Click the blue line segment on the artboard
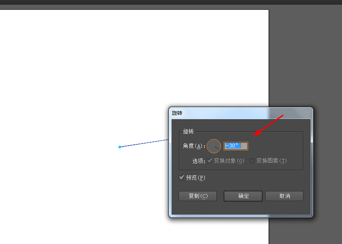Image resolution: width=342 pixels, height=244 pixels. pos(144,143)
